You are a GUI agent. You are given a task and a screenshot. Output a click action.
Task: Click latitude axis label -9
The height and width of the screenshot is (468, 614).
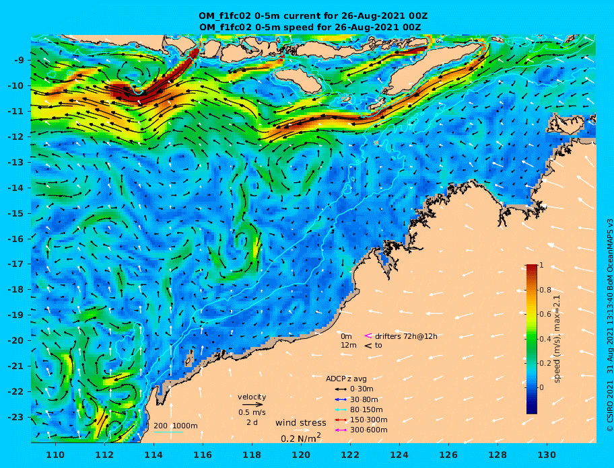click(20, 61)
